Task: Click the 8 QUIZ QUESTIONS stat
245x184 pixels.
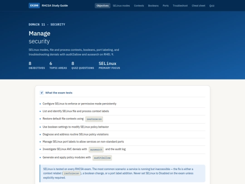Action: pyautogui.click(x=83, y=65)
